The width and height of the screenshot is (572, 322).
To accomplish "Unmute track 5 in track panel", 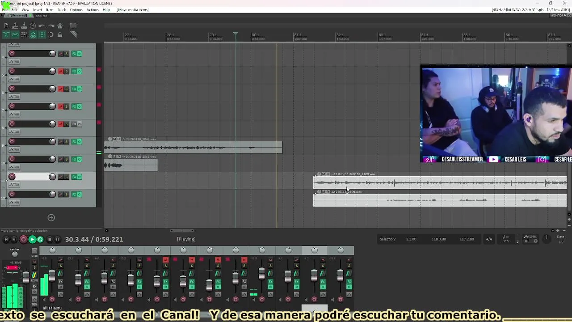I will pos(61,72).
